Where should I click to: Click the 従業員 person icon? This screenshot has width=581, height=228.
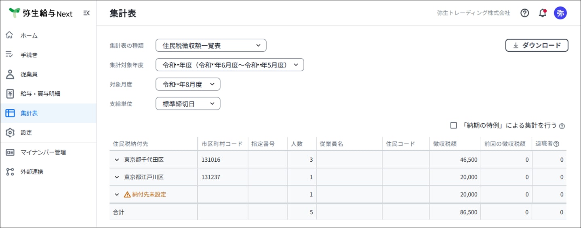pos(10,74)
